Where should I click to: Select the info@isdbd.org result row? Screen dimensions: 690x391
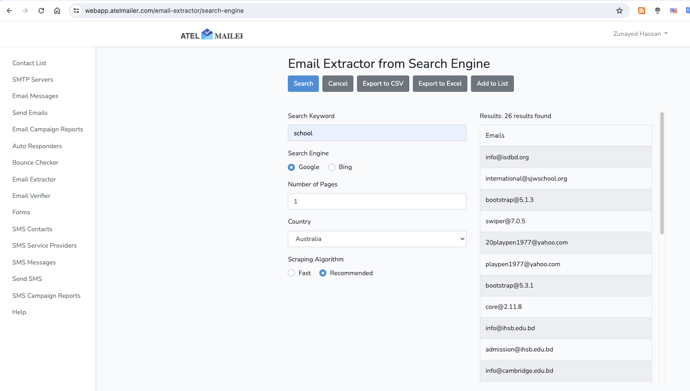(x=565, y=157)
